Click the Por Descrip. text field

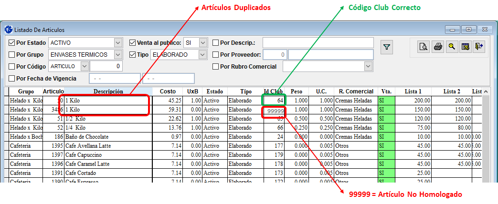(x=318, y=42)
